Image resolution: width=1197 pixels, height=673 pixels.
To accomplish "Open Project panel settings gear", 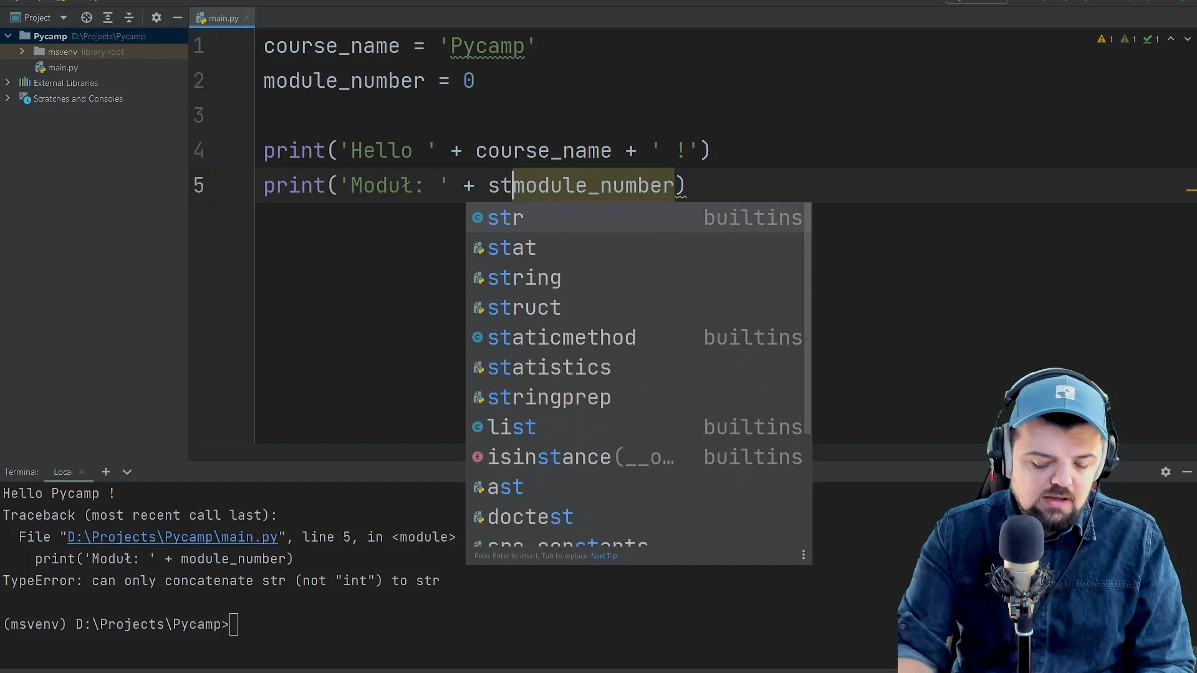I will pyautogui.click(x=156, y=18).
